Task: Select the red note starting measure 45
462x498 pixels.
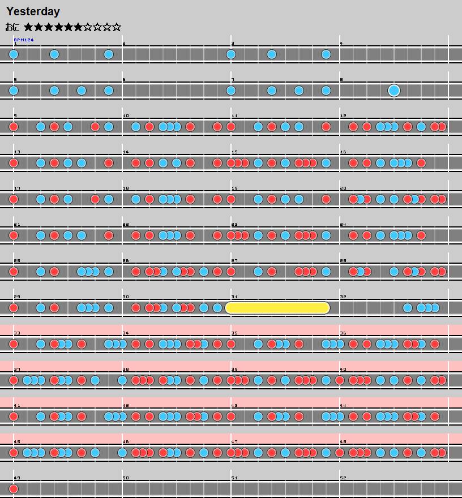Action: pyautogui.click(x=14, y=453)
